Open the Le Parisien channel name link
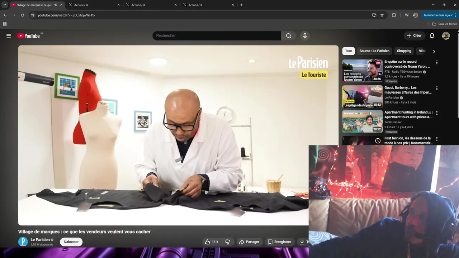The width and height of the screenshot is (459, 258). (40, 240)
